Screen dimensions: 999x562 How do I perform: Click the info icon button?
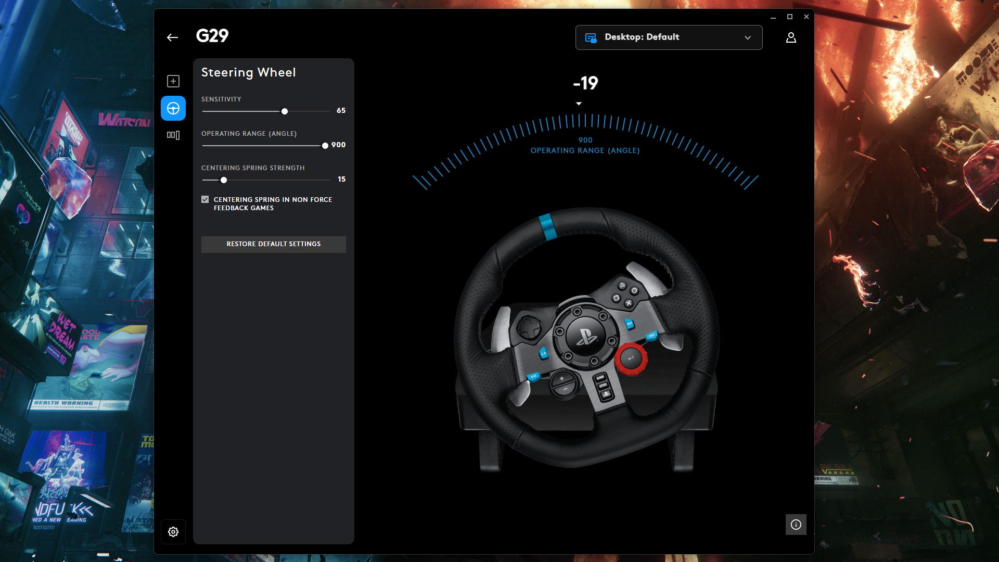click(796, 525)
